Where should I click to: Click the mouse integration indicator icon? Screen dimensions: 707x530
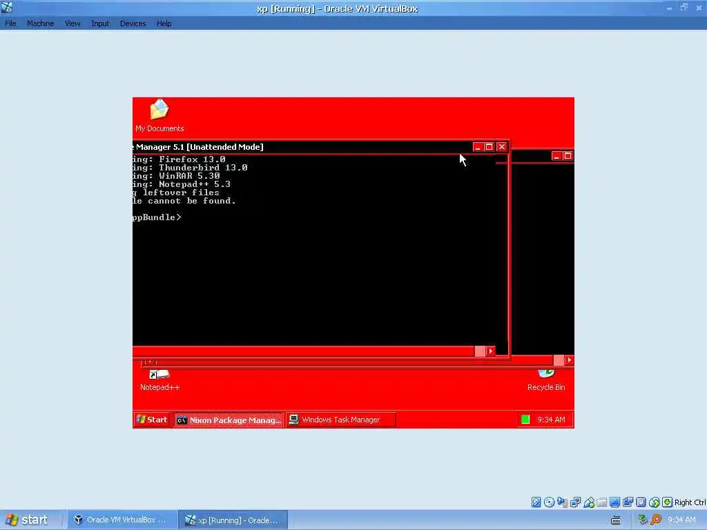click(655, 502)
